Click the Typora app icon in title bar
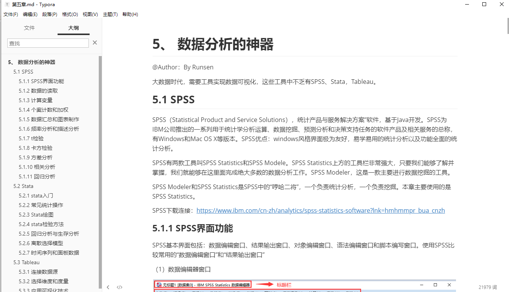 [x=7, y=4]
